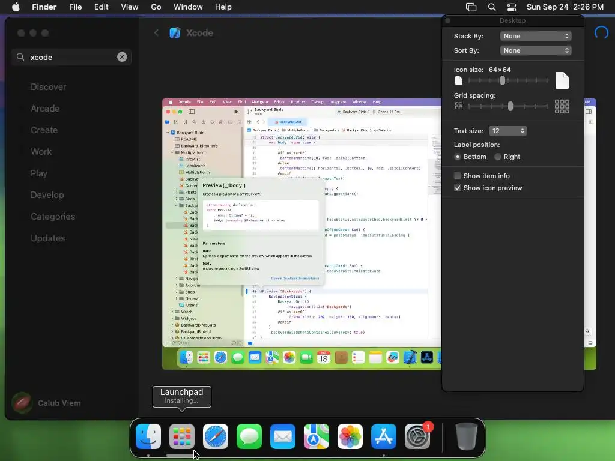This screenshot has height=461, width=615.
Task: Click the Calub Viem account avatar
Action: 22,403
